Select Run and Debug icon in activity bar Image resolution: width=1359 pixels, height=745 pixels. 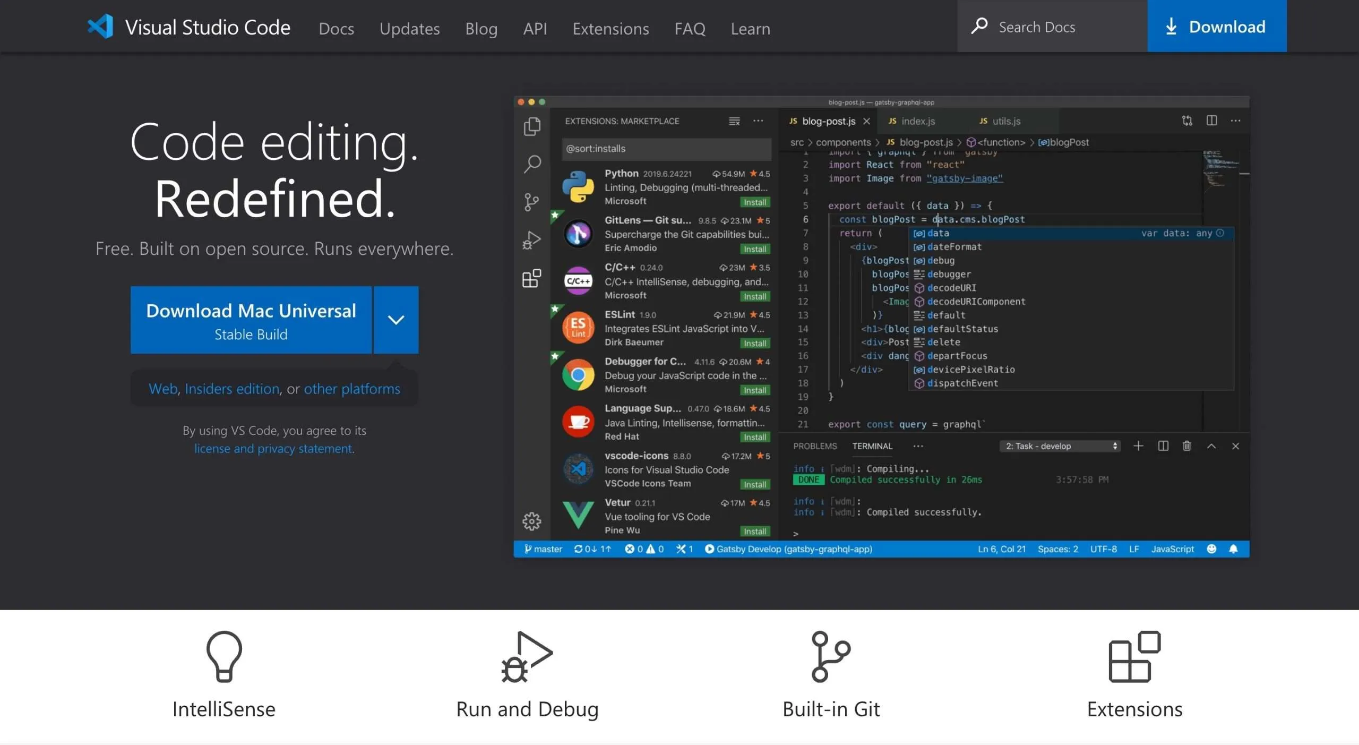(531, 240)
